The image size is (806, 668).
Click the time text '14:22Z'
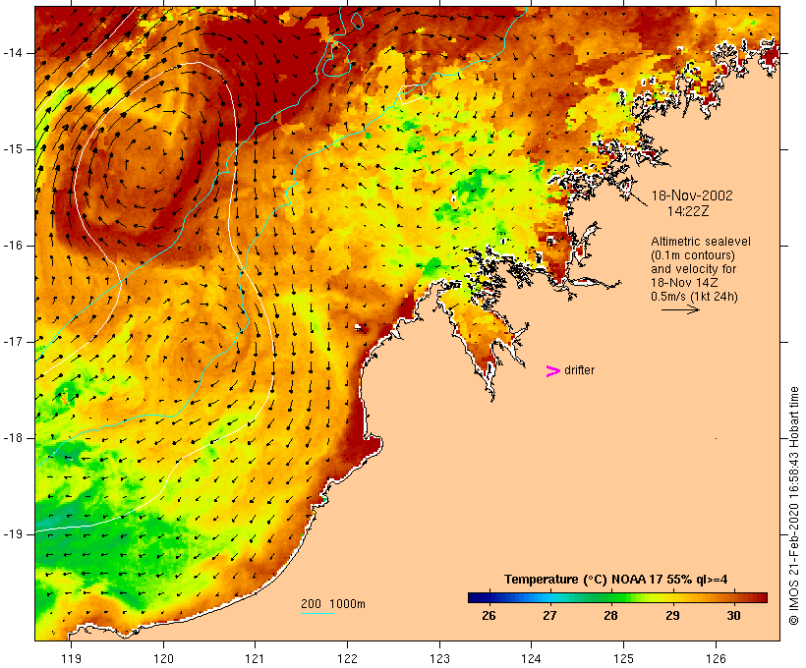(x=688, y=210)
